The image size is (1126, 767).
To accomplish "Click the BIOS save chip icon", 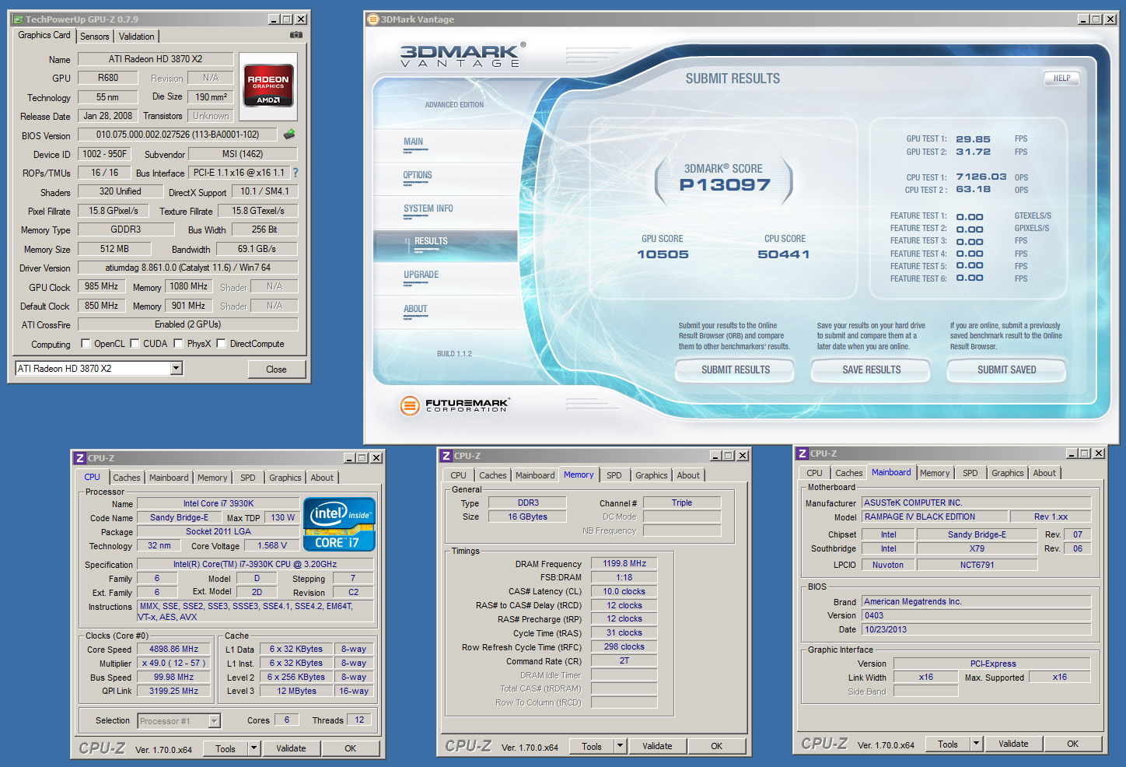I will 289,135.
